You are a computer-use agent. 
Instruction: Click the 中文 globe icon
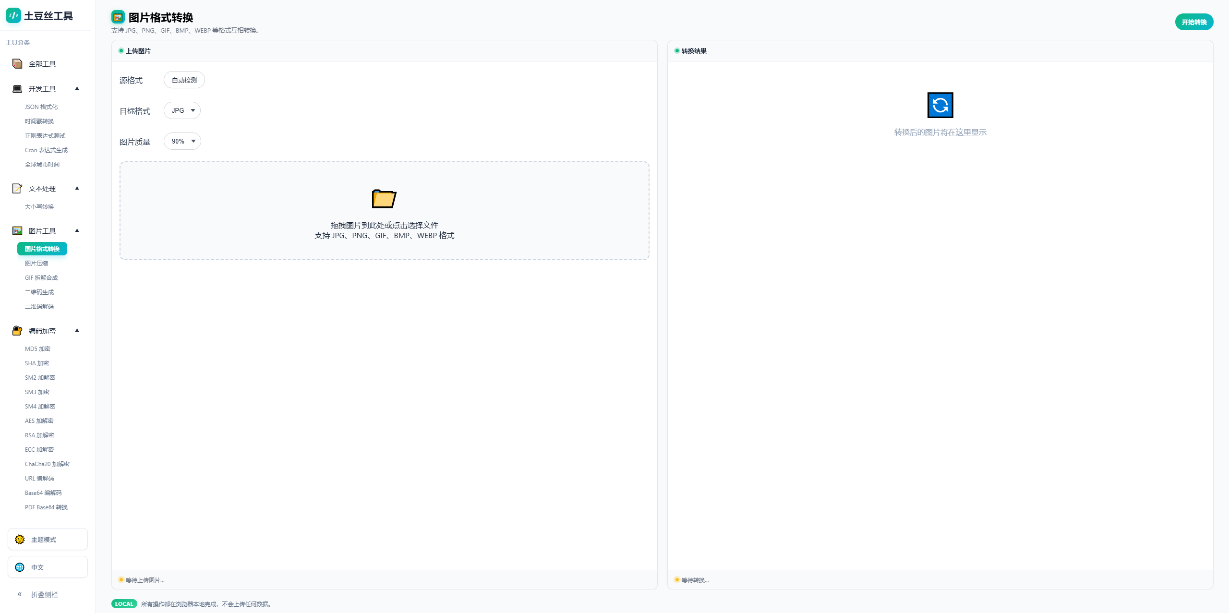pyautogui.click(x=20, y=567)
